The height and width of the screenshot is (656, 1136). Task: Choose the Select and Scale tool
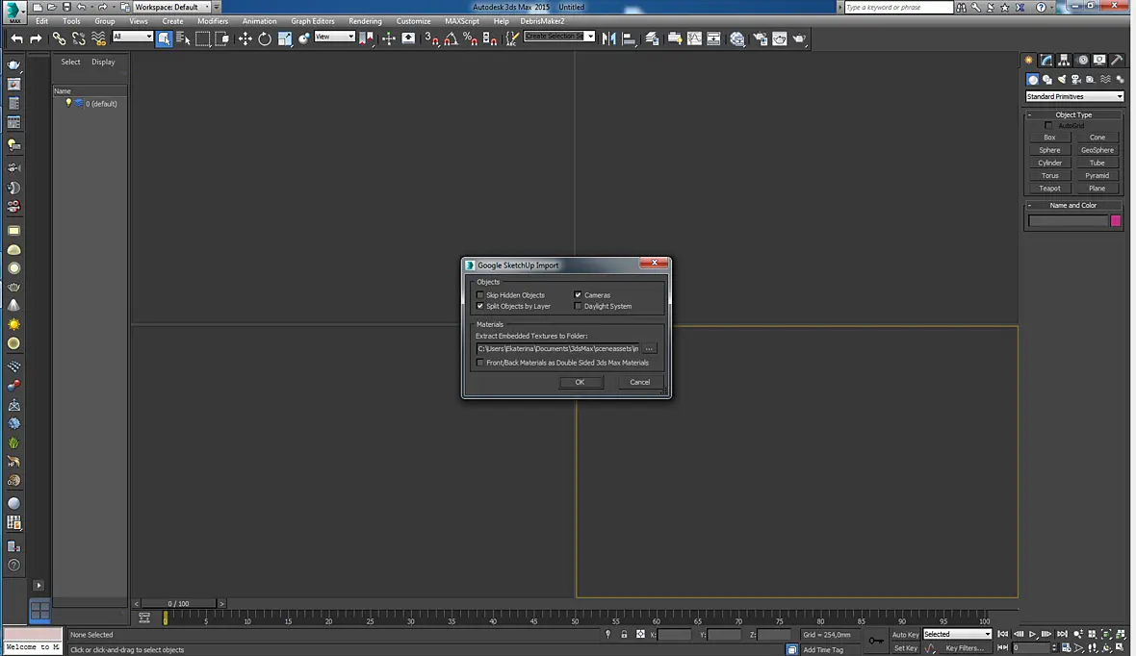click(x=284, y=39)
